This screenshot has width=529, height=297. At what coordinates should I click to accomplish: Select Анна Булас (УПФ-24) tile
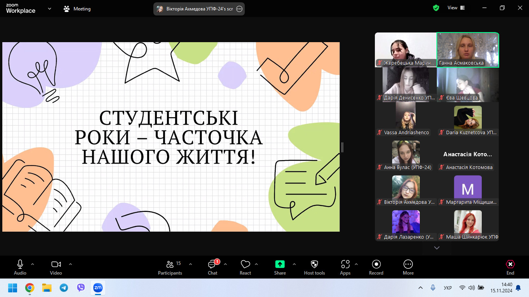[x=406, y=154]
